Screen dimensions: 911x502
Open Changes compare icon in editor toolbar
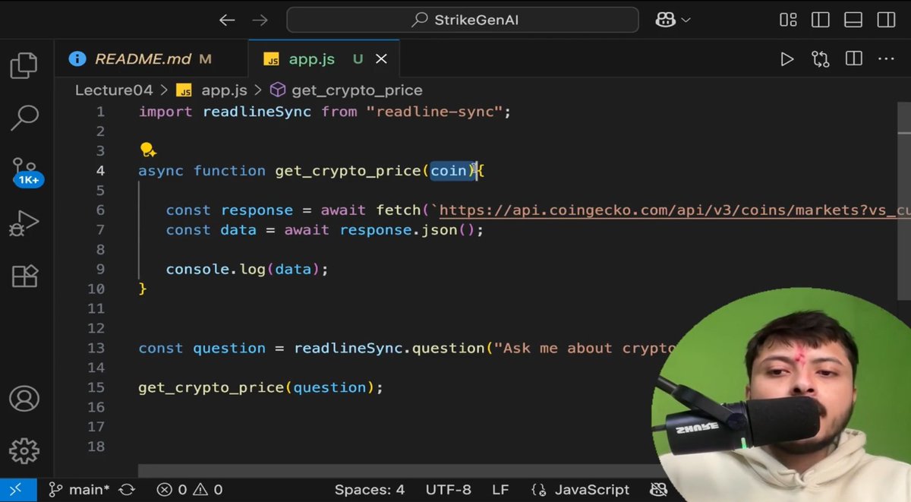821,58
